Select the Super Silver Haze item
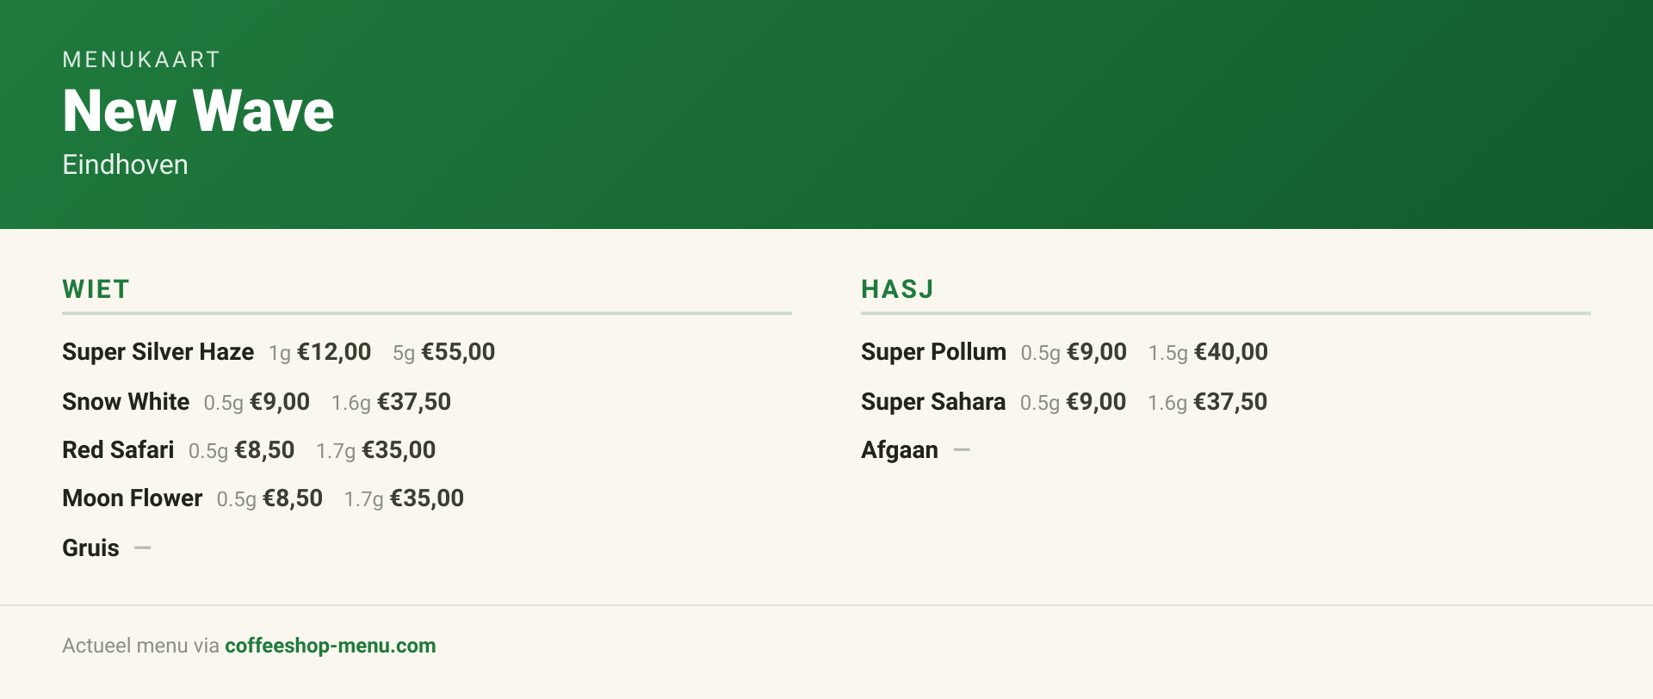Image resolution: width=1653 pixels, height=699 pixels. 158,352
